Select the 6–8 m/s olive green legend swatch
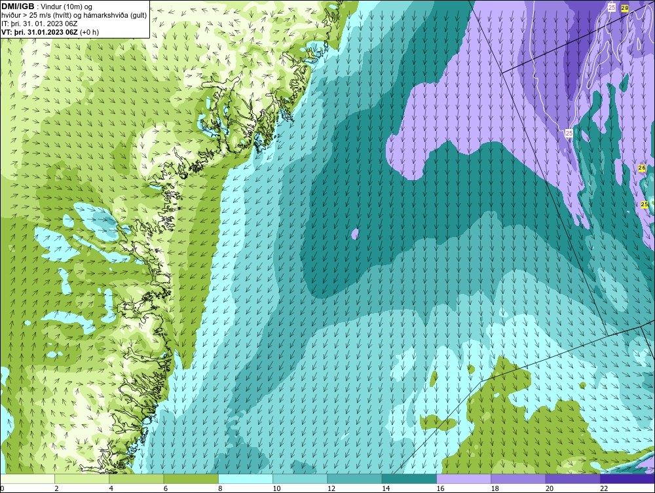This screenshot has width=655, height=493. click(x=191, y=479)
